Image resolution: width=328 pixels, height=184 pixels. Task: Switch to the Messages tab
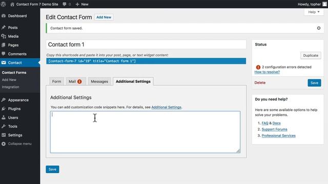tap(99, 81)
